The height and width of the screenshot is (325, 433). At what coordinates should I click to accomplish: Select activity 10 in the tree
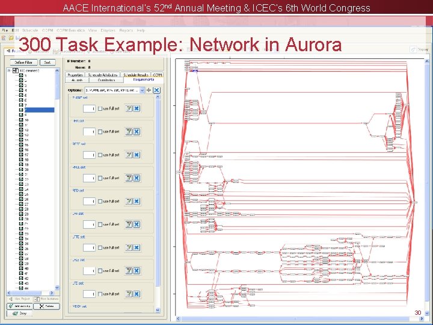pos(23,120)
